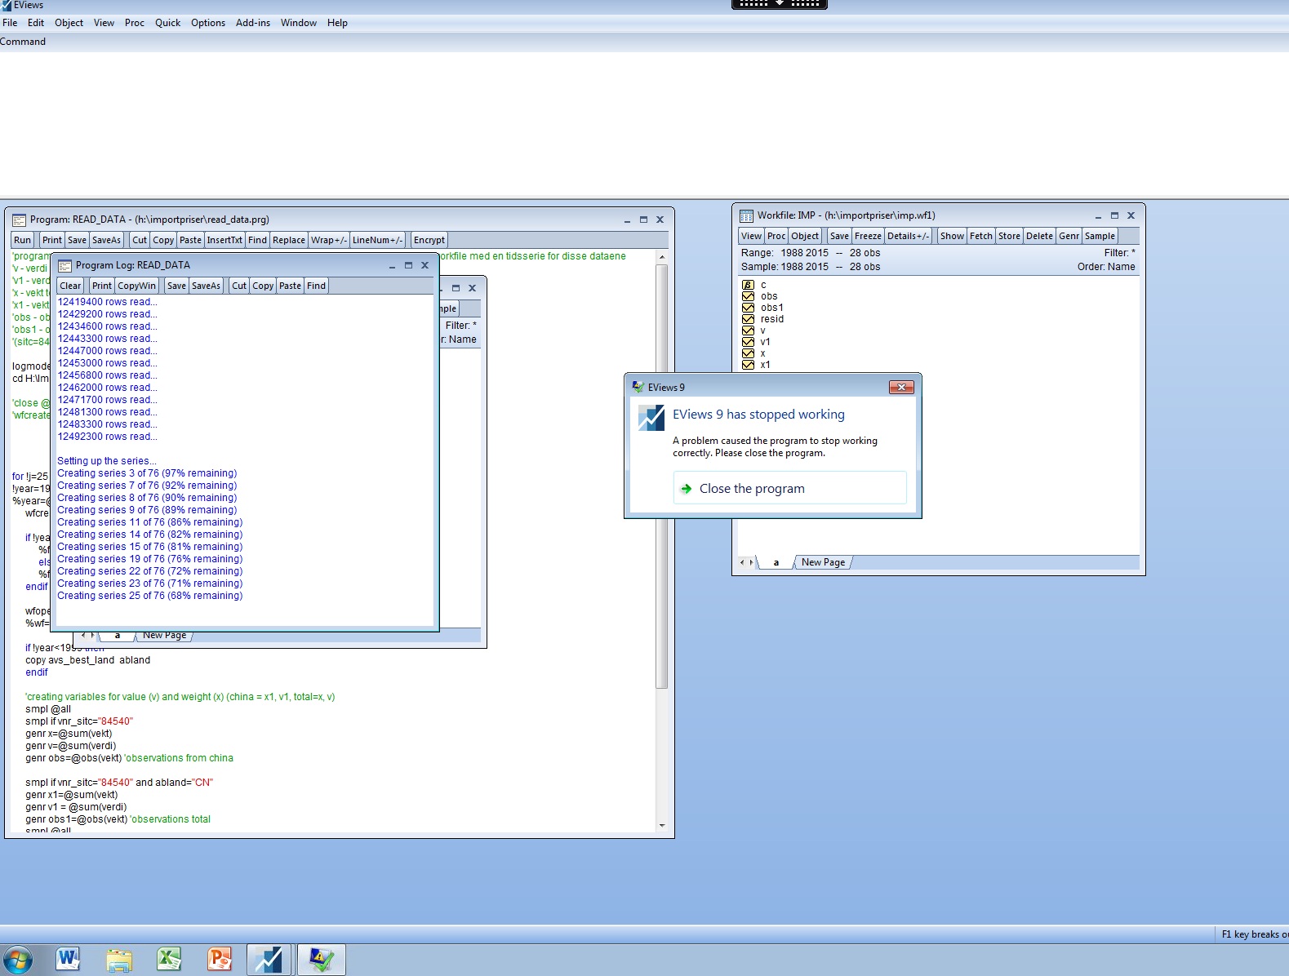Click Find in Program Log toolbar

[x=316, y=286]
